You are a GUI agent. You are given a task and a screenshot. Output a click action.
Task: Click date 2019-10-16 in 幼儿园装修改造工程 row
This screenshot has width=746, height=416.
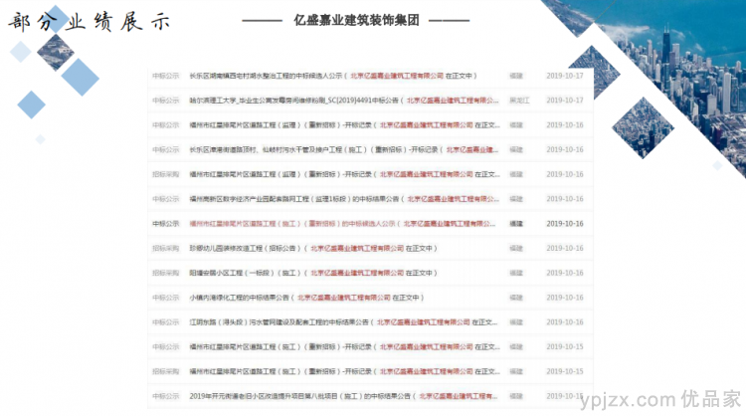pos(565,249)
